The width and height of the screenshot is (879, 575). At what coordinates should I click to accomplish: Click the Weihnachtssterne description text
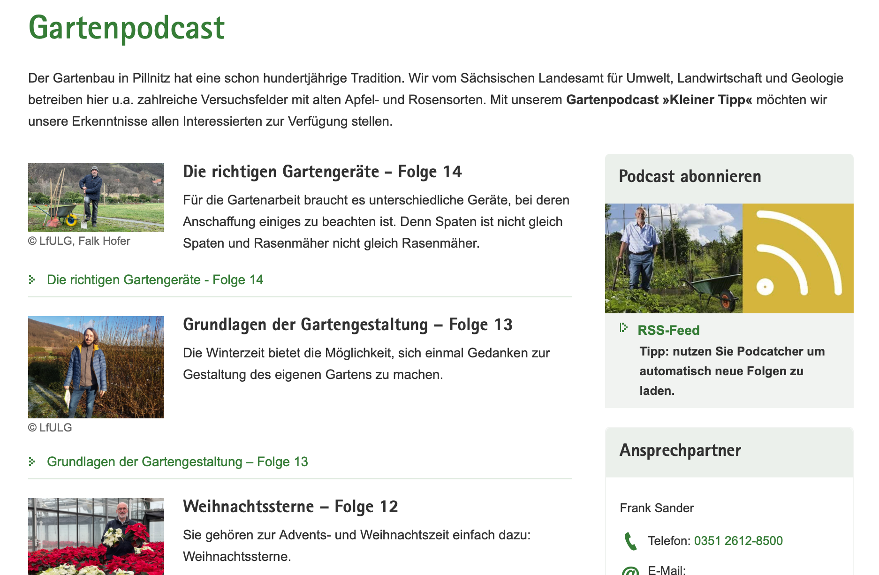pyautogui.click(x=357, y=546)
